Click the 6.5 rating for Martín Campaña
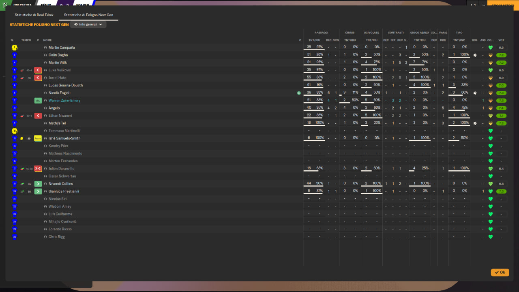The image size is (519, 292). point(501,47)
